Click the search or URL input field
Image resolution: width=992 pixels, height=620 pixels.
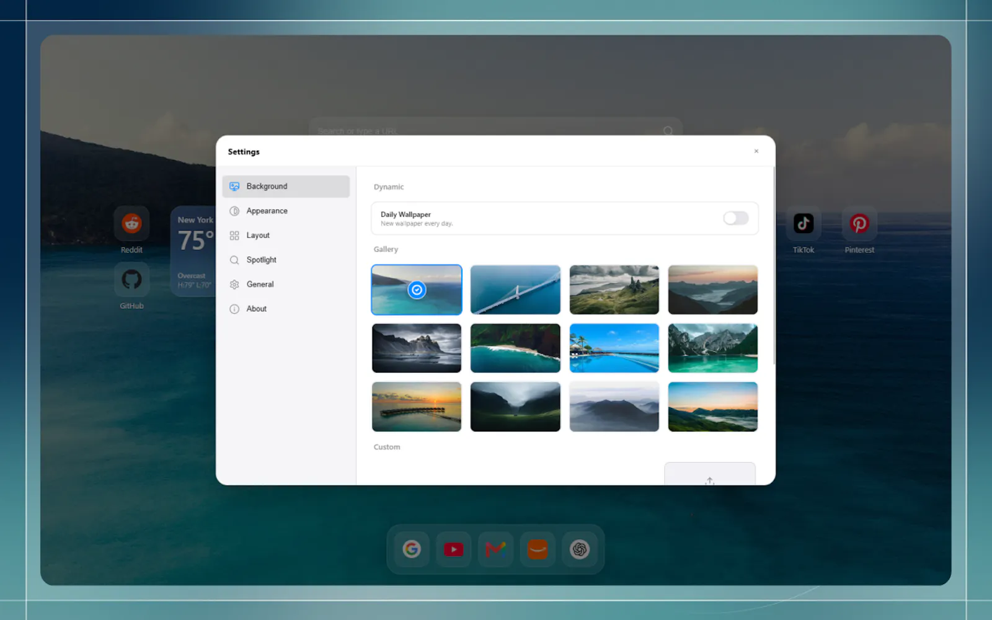click(x=495, y=127)
